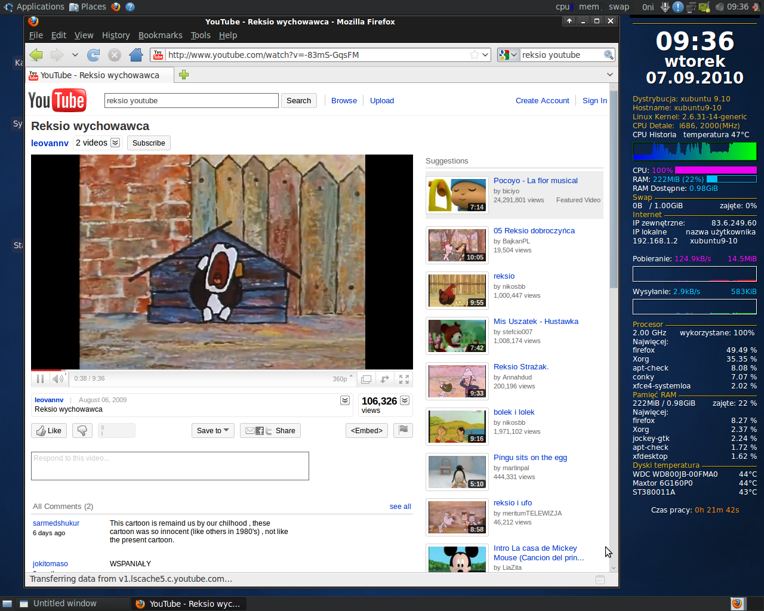Open the History menu
764x611 pixels.
click(x=116, y=35)
